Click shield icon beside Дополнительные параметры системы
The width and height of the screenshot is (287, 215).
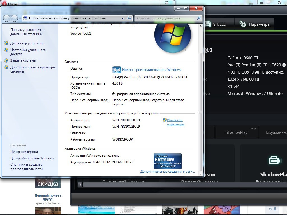click(6, 67)
